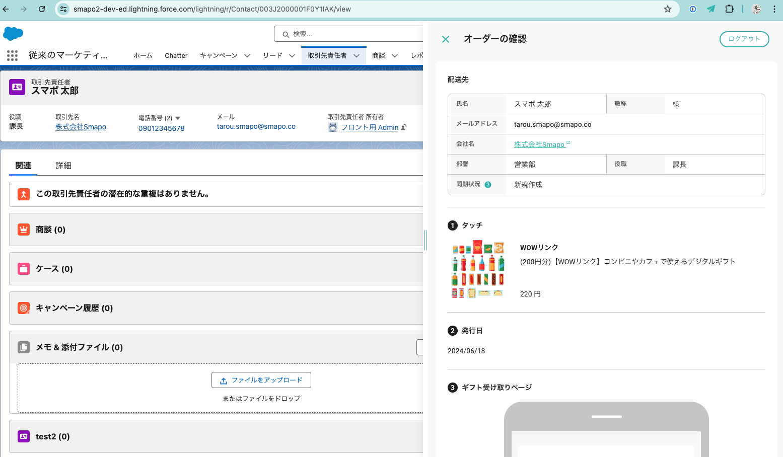Viewport: 783px width, 457px height.
Task: Open the Chrome three-dot menu
Action: (x=774, y=9)
